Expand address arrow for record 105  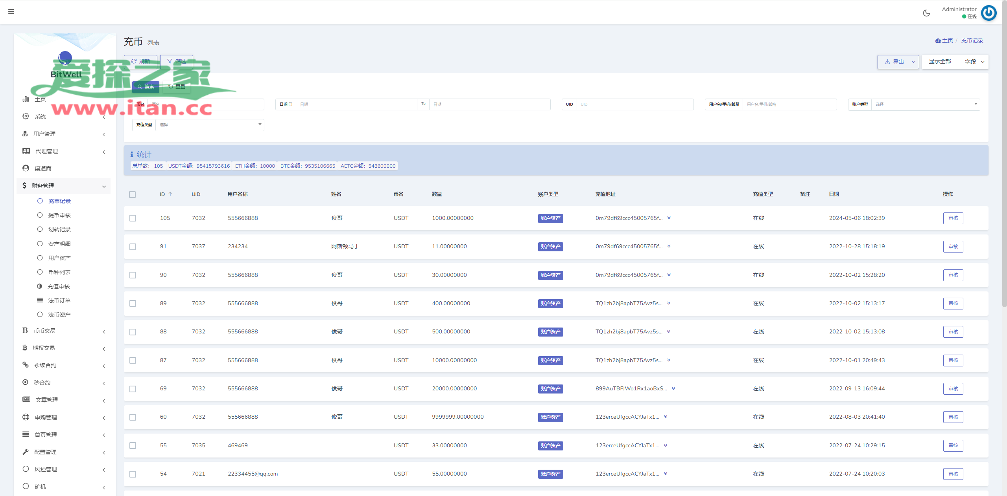pos(669,218)
